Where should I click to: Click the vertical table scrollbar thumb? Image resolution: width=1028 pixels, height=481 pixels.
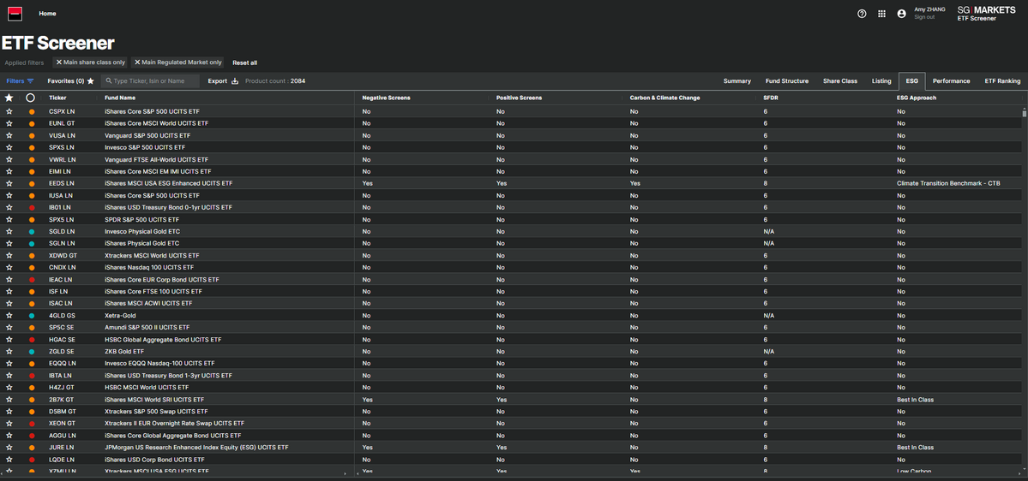click(1024, 112)
